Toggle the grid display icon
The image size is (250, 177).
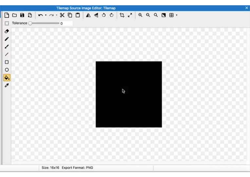[171, 15]
